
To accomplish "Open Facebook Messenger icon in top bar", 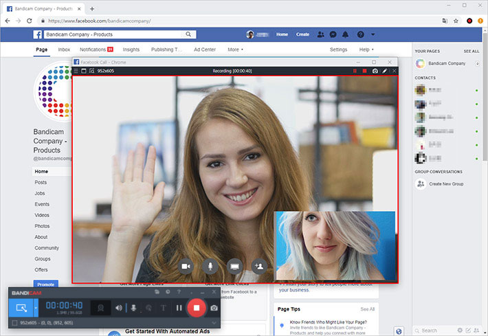I will 333,34.
